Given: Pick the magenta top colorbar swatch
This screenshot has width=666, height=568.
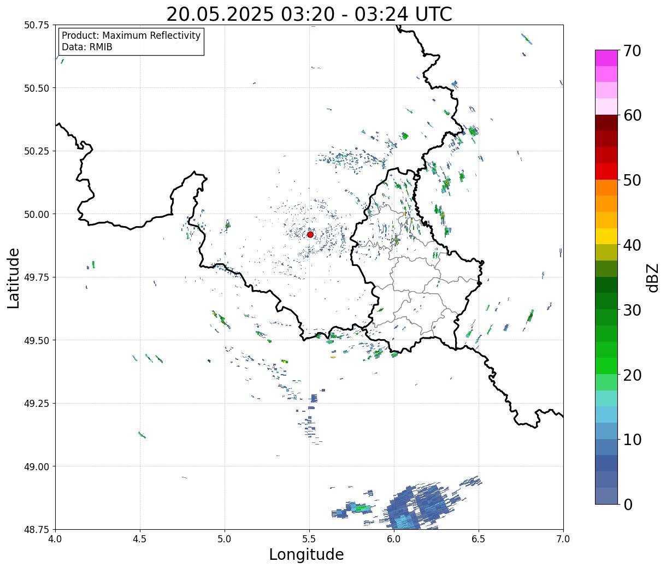Looking at the screenshot, I should click(x=606, y=58).
